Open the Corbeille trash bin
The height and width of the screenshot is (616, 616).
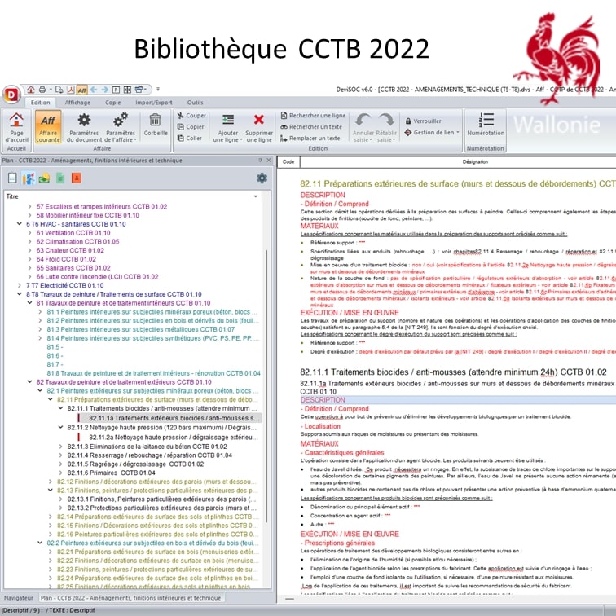coord(156,125)
